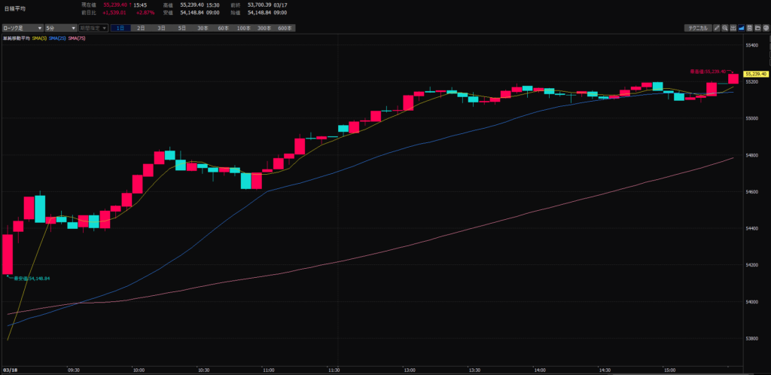Expand the 5分 interval dropdown
The height and width of the screenshot is (375, 771).
[60, 28]
